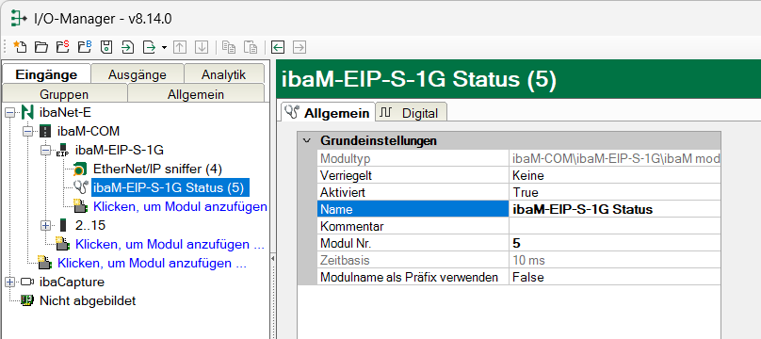Screen dimensions: 761x339
Task: Click the ibaNet-E green N icon
Action: 27,112
